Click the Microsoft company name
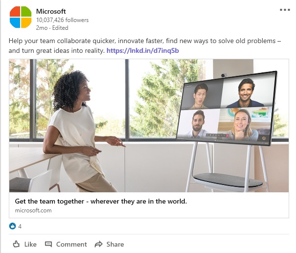This screenshot has height=253, width=296. pyautogui.click(x=51, y=11)
